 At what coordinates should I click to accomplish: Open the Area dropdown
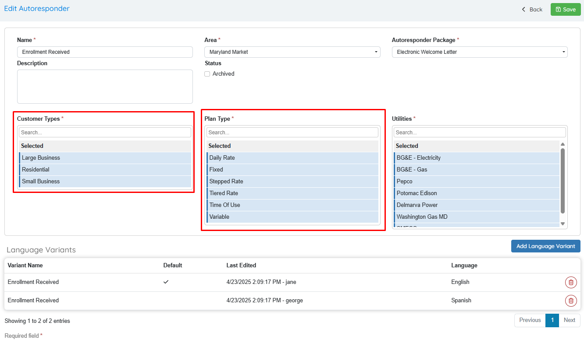click(x=292, y=52)
